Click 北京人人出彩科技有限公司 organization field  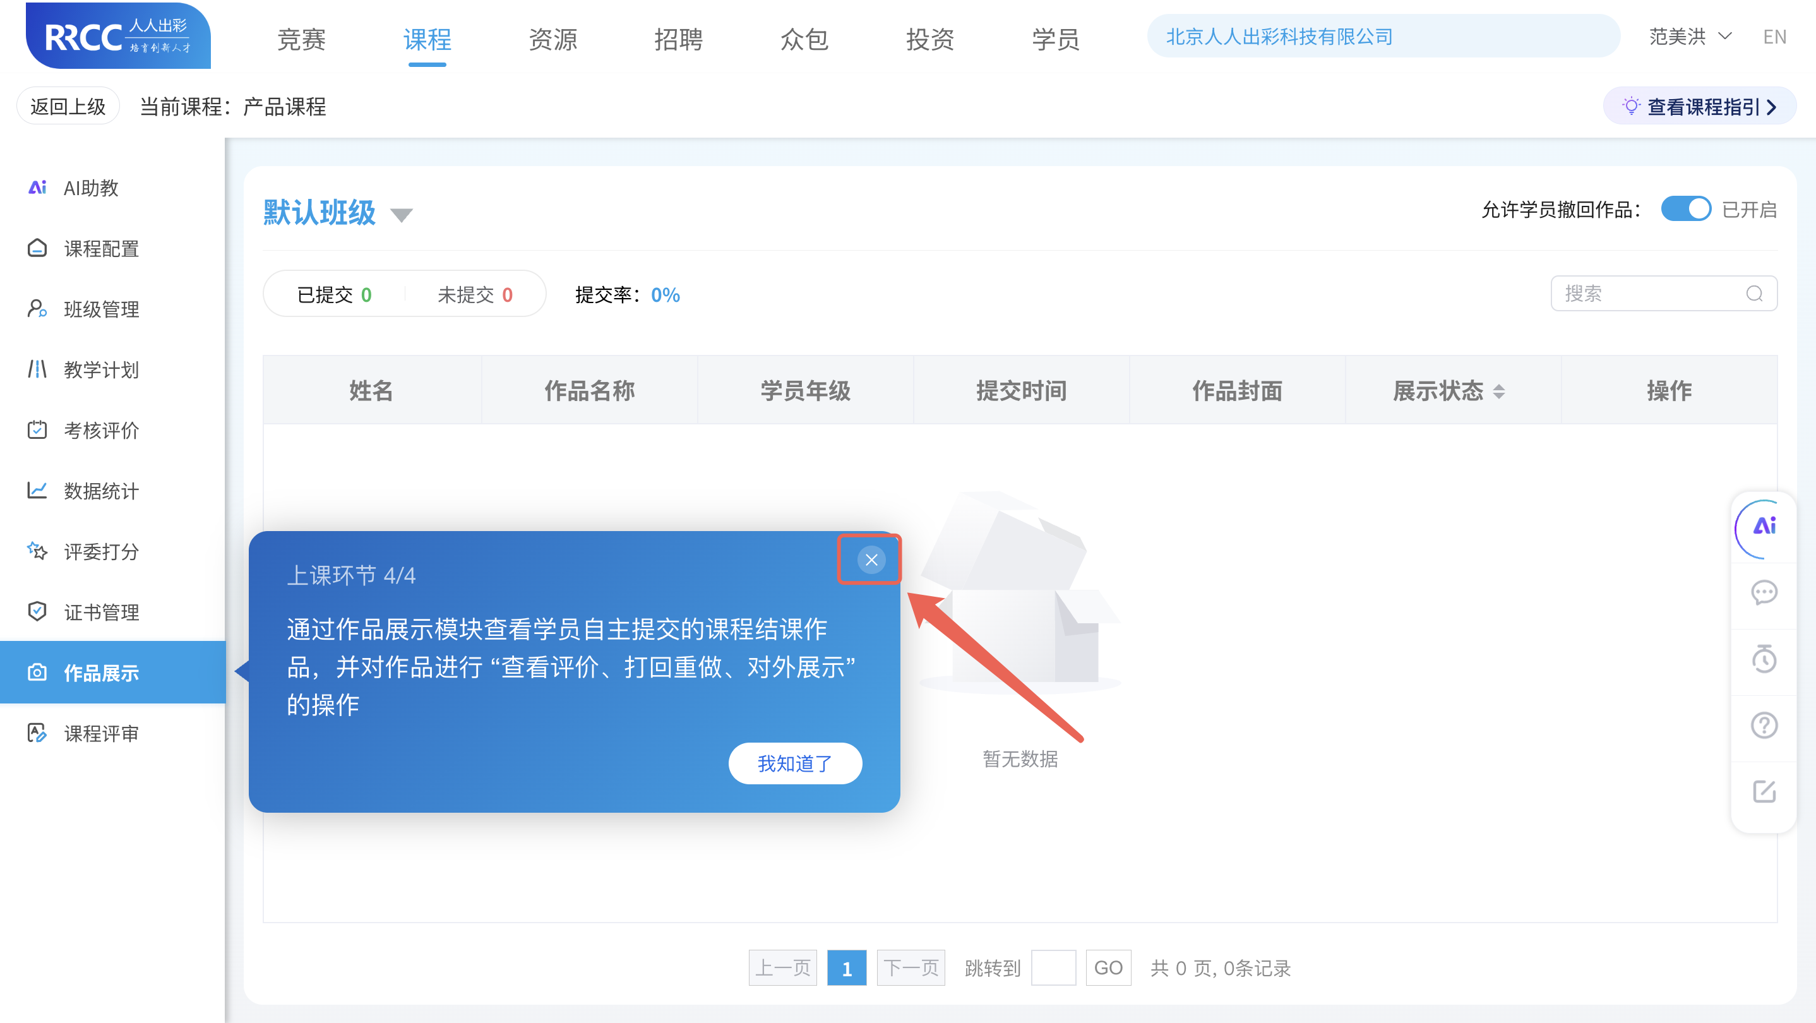[x=1383, y=36]
